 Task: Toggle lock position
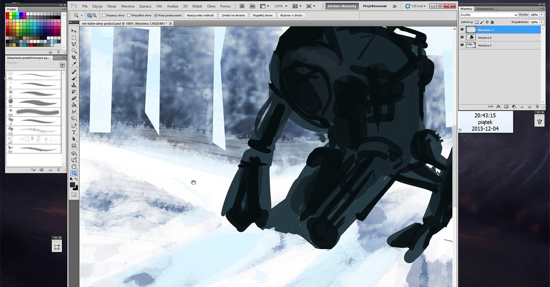coord(487,22)
